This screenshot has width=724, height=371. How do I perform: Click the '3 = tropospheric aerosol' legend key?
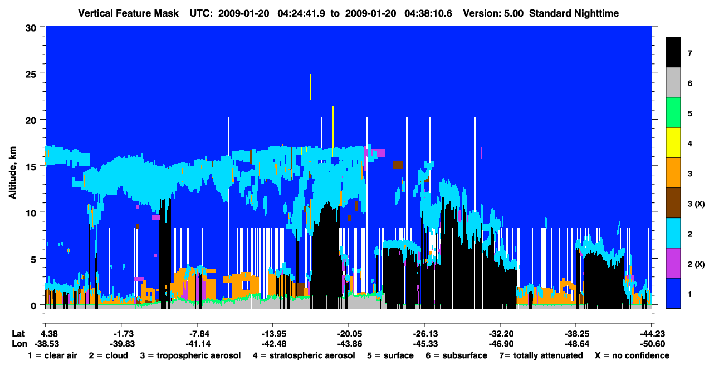190,355
